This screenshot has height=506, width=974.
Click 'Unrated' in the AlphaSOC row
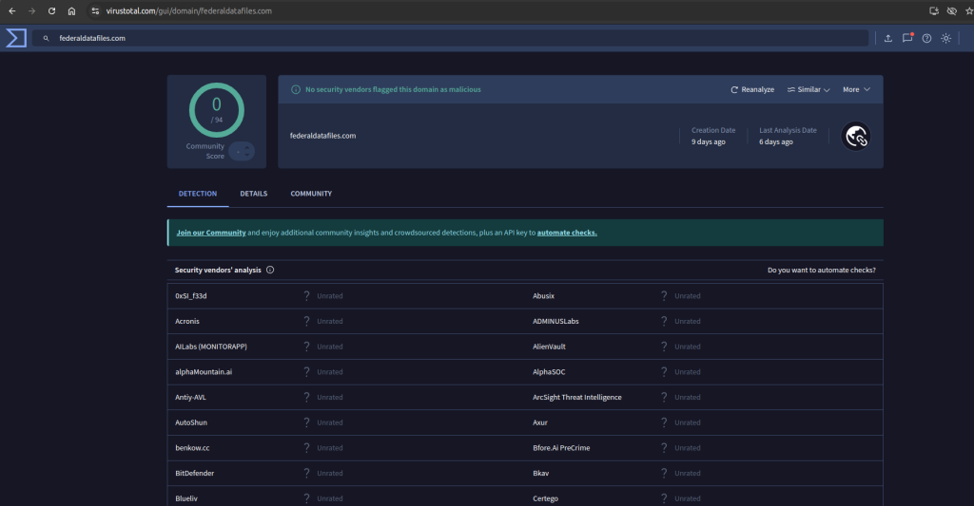pyautogui.click(x=688, y=372)
